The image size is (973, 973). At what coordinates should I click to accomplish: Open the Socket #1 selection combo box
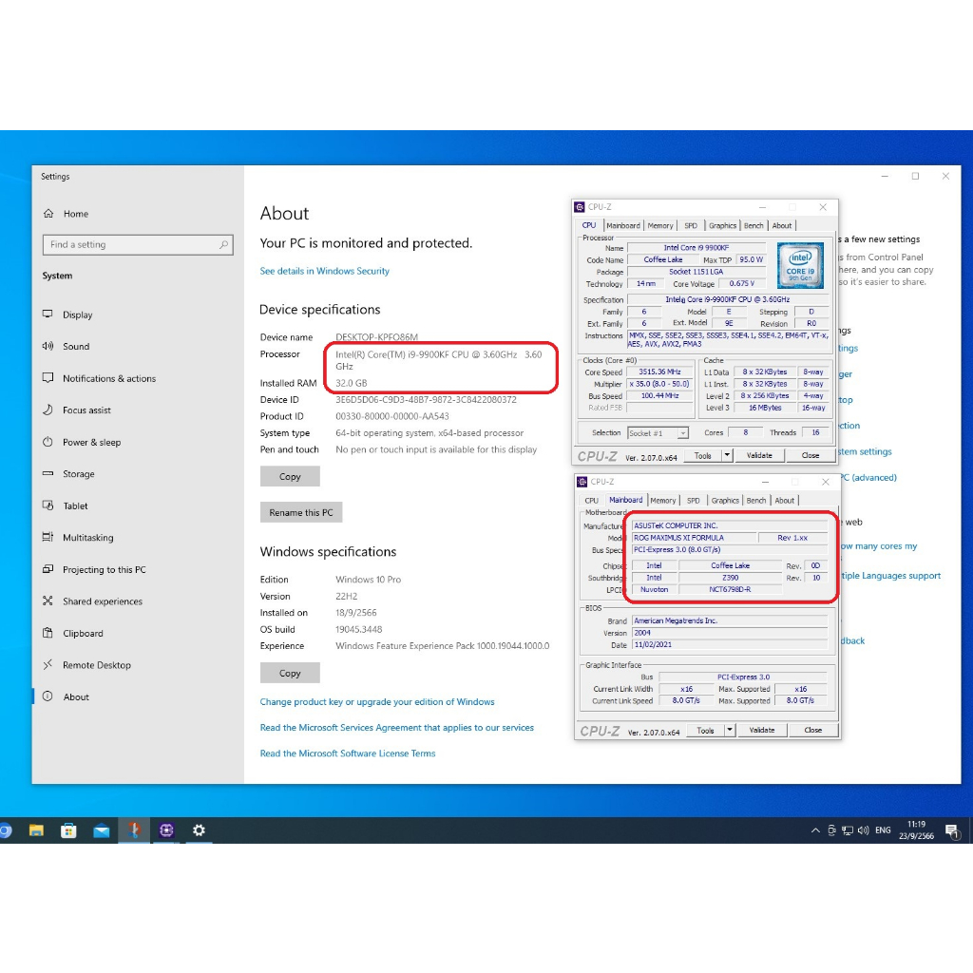click(x=658, y=433)
